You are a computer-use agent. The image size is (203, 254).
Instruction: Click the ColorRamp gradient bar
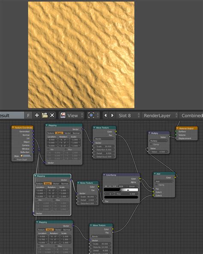121,190
